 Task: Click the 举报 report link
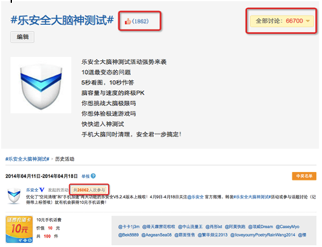85,176
